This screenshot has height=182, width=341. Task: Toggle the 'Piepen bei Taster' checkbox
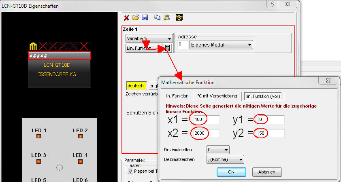pyautogui.click(x=130, y=171)
